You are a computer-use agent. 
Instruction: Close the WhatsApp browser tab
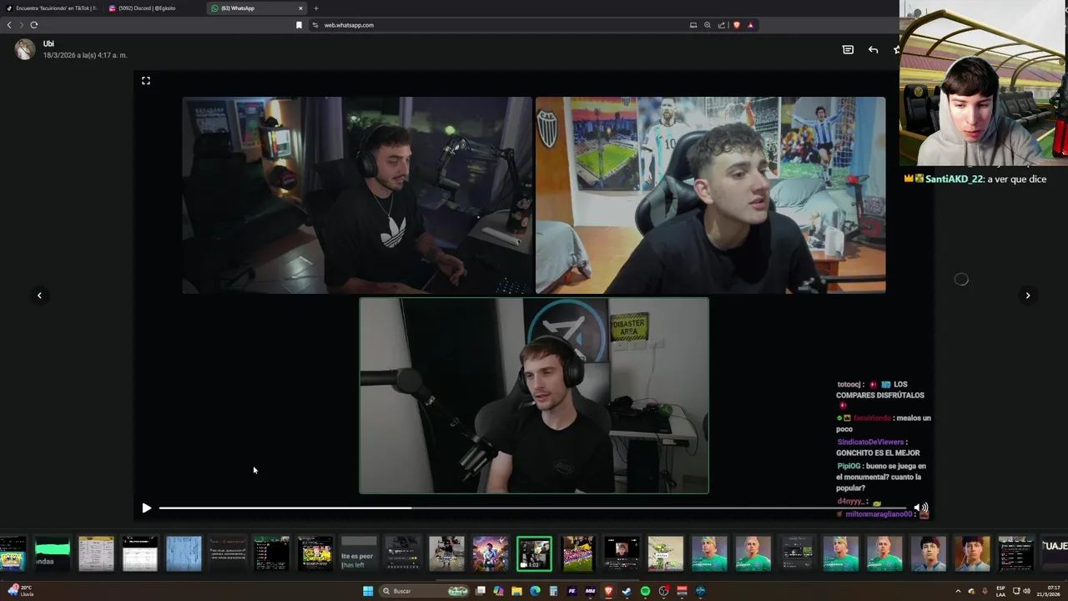point(300,8)
